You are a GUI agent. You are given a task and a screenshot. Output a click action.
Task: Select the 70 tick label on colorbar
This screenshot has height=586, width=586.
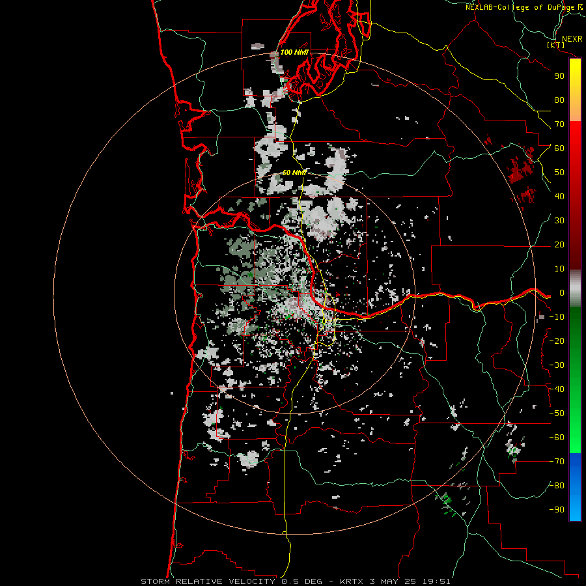coord(559,124)
